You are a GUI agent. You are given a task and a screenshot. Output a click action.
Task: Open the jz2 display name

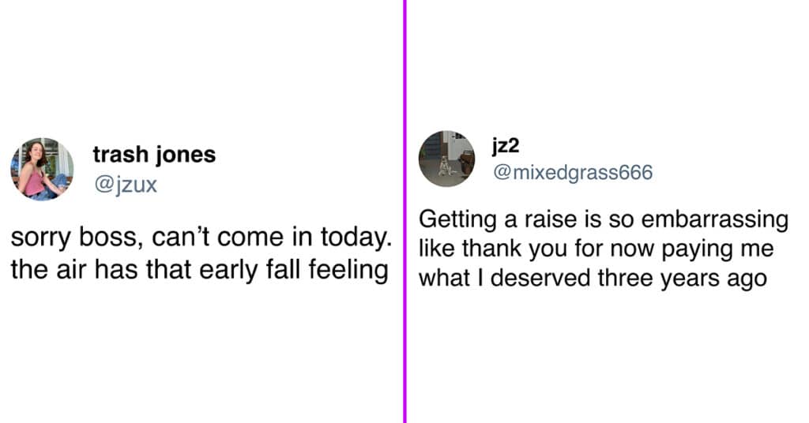pyautogui.click(x=506, y=146)
